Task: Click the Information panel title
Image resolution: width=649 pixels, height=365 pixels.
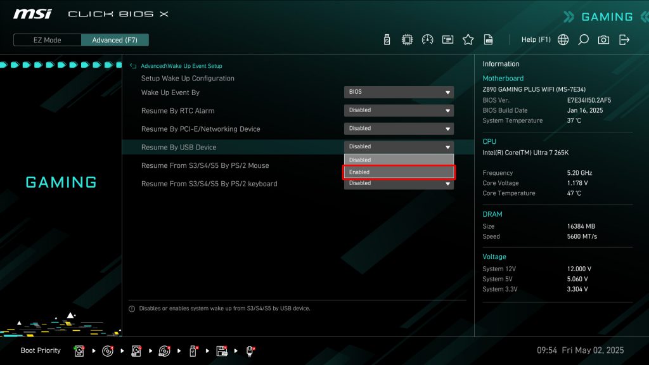Action: point(501,64)
